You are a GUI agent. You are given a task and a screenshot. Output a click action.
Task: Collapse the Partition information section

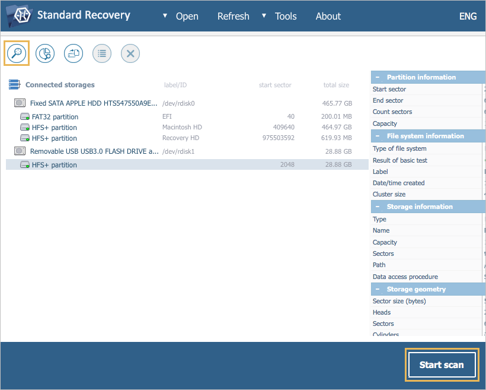[x=378, y=77]
